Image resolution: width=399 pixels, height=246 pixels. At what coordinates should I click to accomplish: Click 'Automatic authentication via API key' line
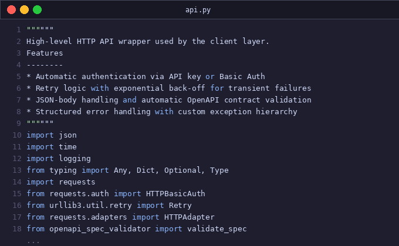[x=146, y=77]
